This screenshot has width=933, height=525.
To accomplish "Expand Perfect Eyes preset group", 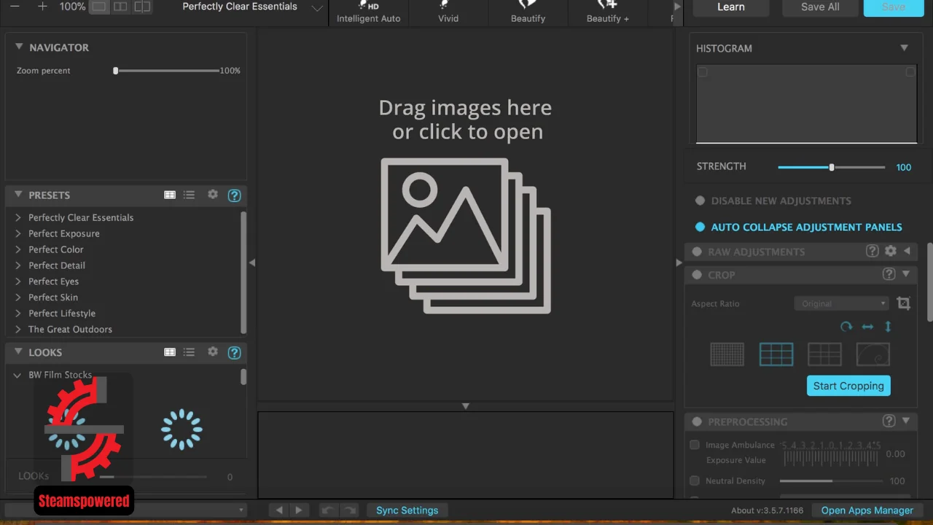I will (x=18, y=281).
